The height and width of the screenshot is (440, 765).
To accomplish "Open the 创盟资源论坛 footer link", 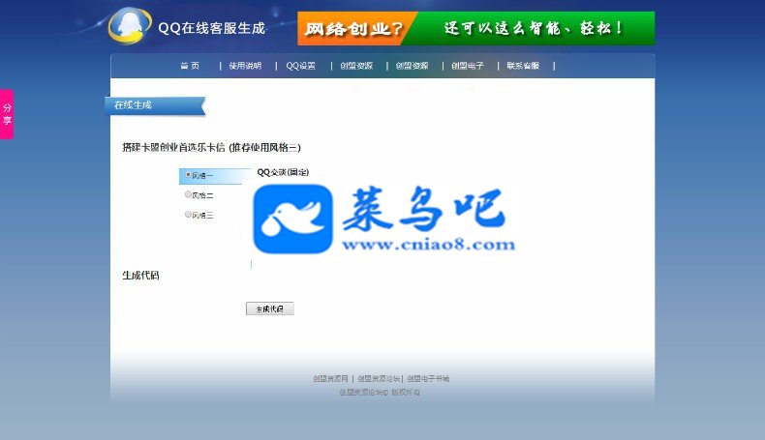I will tap(379, 379).
